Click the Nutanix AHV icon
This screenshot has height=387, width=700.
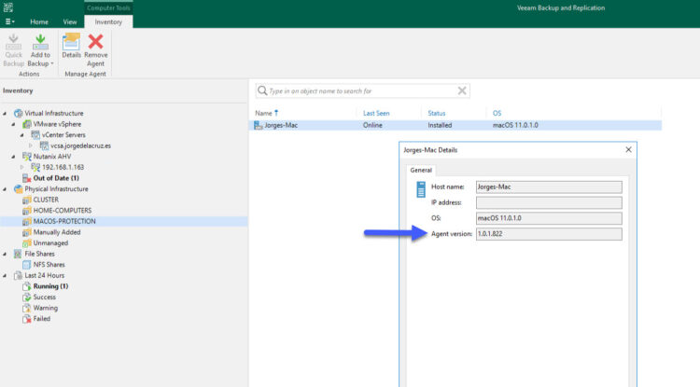click(x=27, y=157)
